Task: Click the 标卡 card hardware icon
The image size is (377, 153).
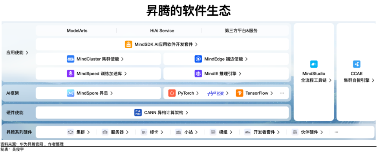Action: tap(144, 132)
